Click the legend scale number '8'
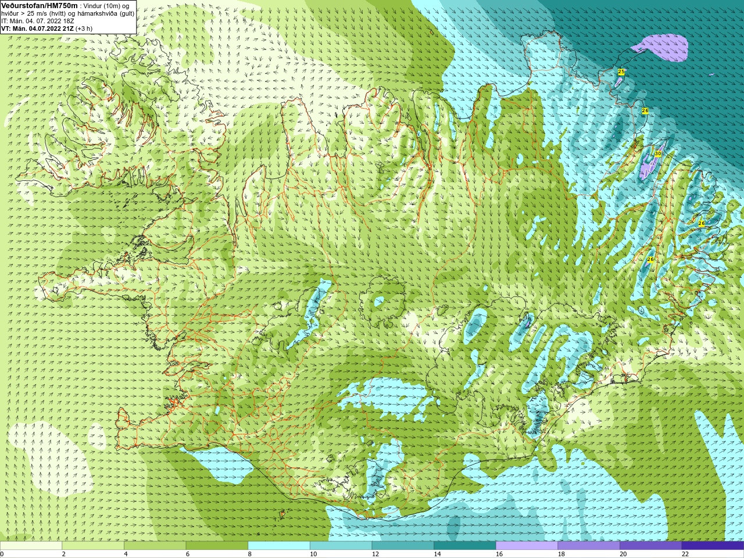744x558 pixels. coord(250,554)
